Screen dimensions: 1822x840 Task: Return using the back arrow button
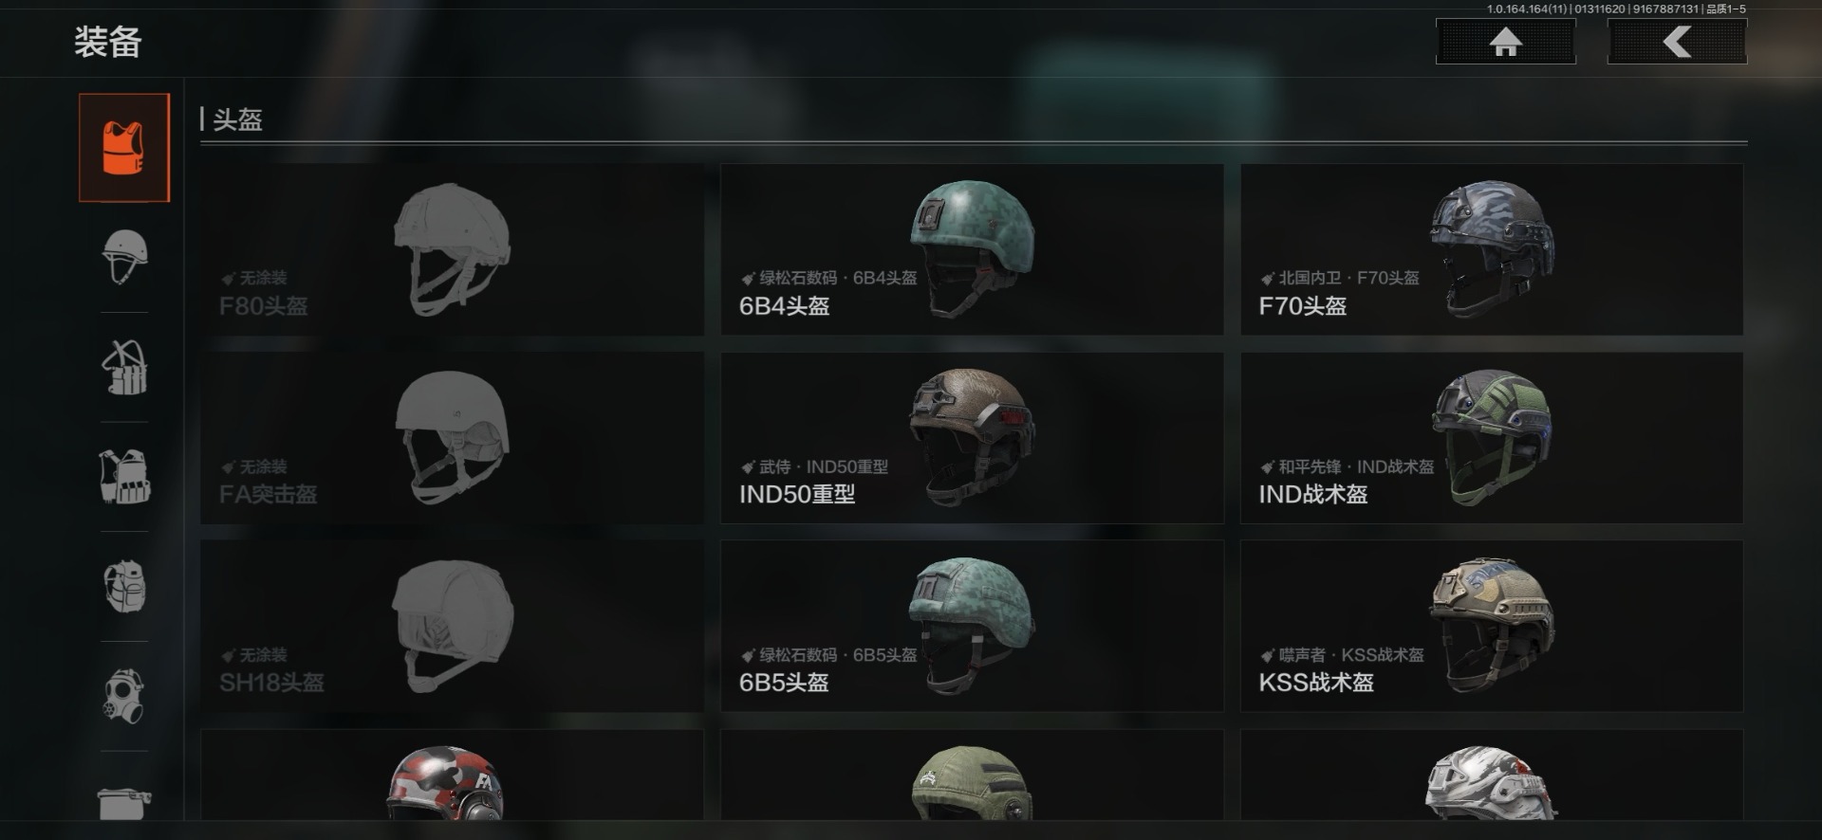1677,42
